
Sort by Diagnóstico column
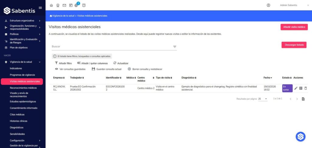[x=189, y=78]
